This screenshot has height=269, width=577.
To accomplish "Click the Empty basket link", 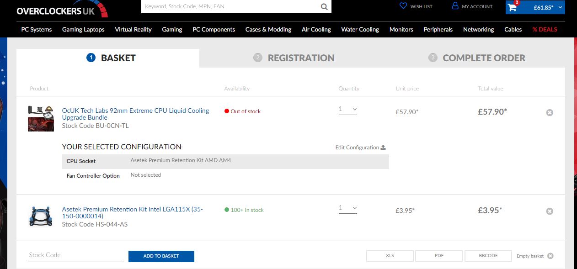I will click(x=530, y=256).
